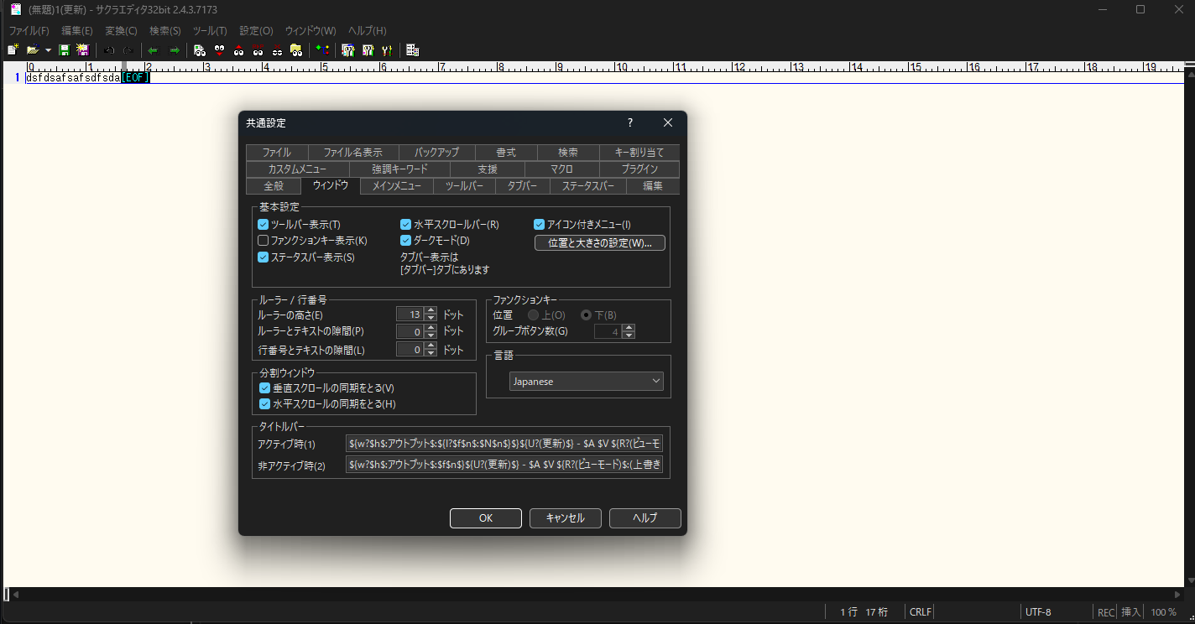
Task: Click the Replace icon in toolbar
Action: [258, 50]
